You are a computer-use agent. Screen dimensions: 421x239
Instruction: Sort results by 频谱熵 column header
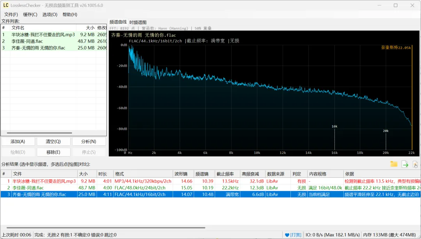click(204, 174)
